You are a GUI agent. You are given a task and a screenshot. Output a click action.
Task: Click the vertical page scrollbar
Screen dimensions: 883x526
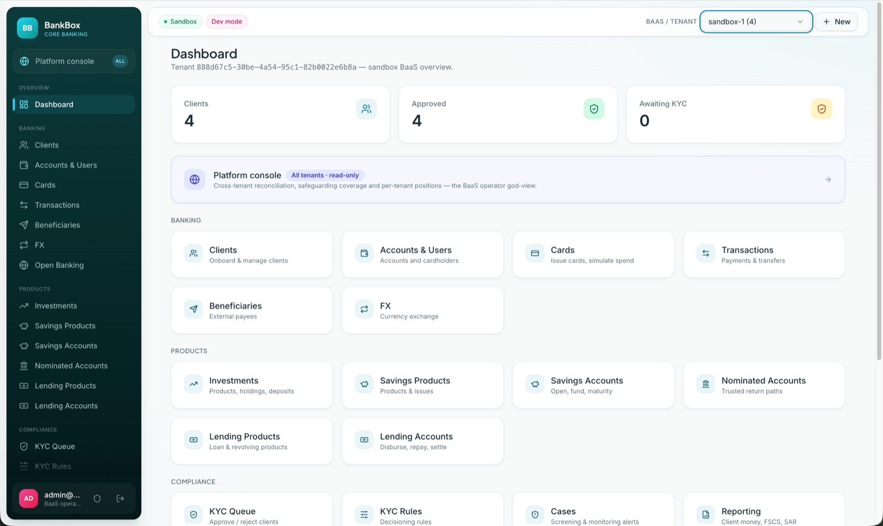[879, 182]
